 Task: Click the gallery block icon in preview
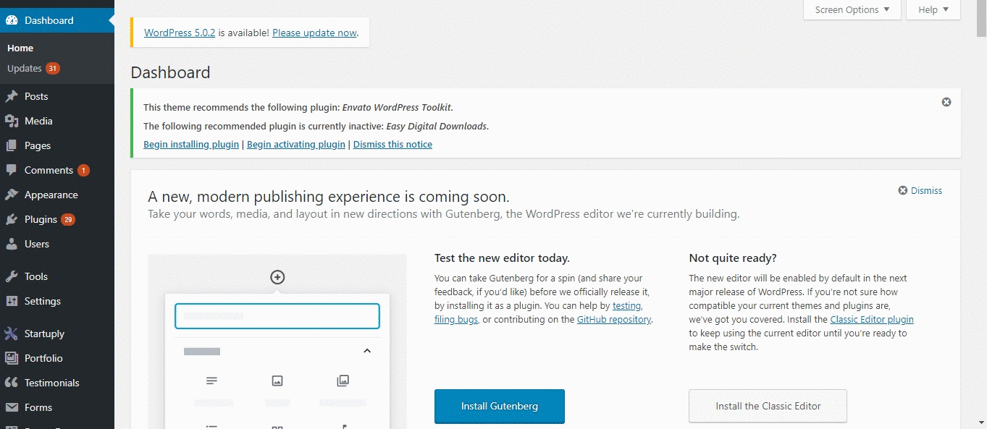[343, 381]
